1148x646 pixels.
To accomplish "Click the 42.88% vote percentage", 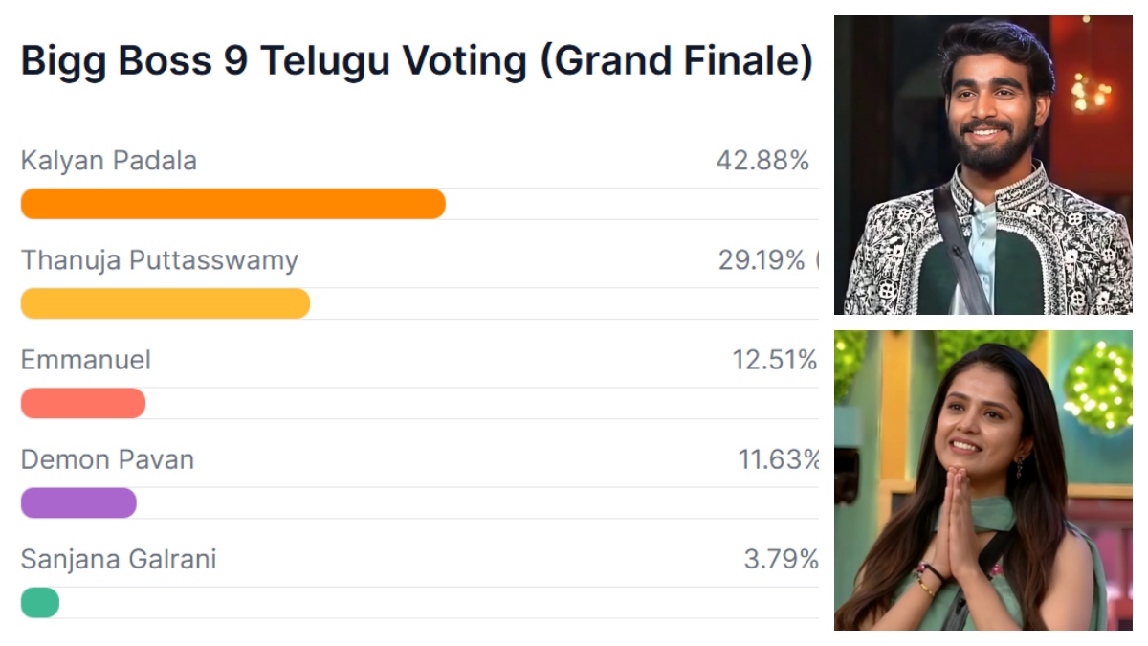I will 762,161.
